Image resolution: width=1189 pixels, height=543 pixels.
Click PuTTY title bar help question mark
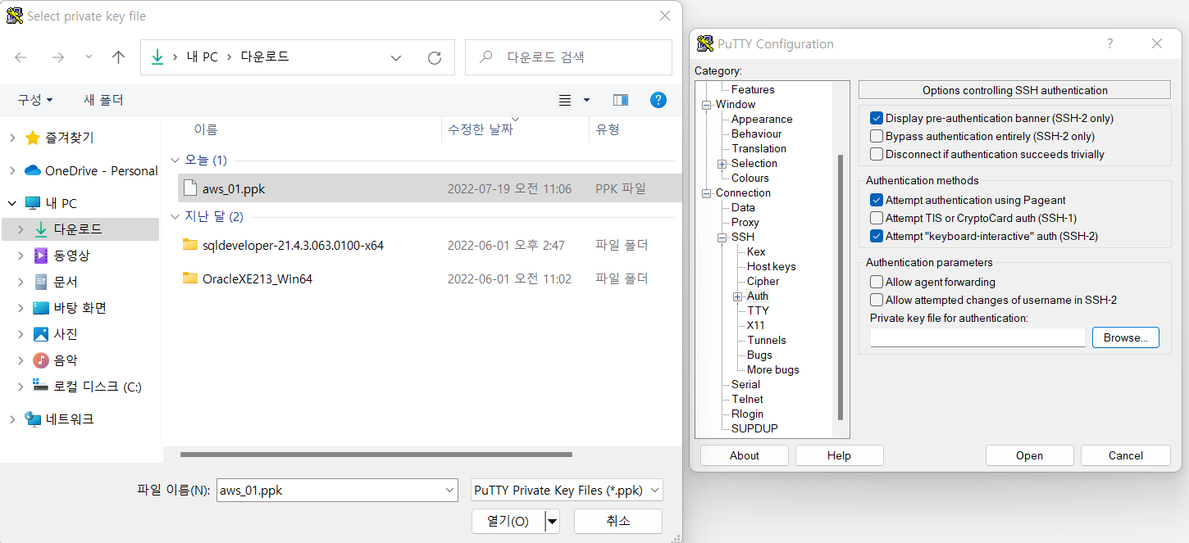[x=1109, y=43]
